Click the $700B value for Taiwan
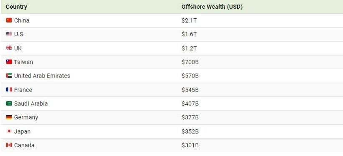Image resolution: width=343 pixels, height=156 pixels. (x=190, y=62)
